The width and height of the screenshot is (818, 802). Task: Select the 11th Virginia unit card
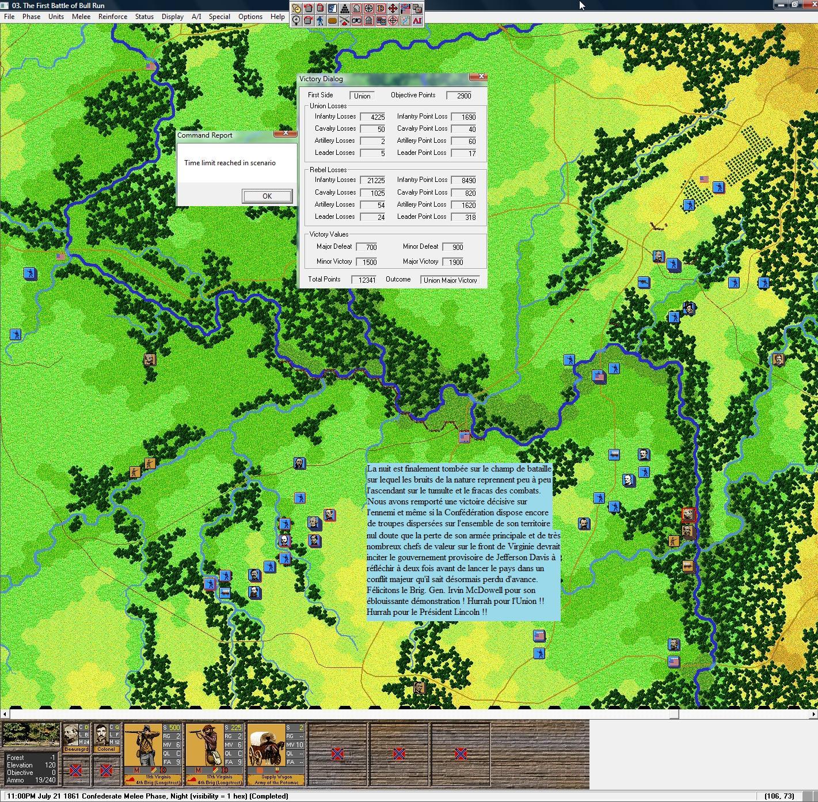(x=153, y=754)
